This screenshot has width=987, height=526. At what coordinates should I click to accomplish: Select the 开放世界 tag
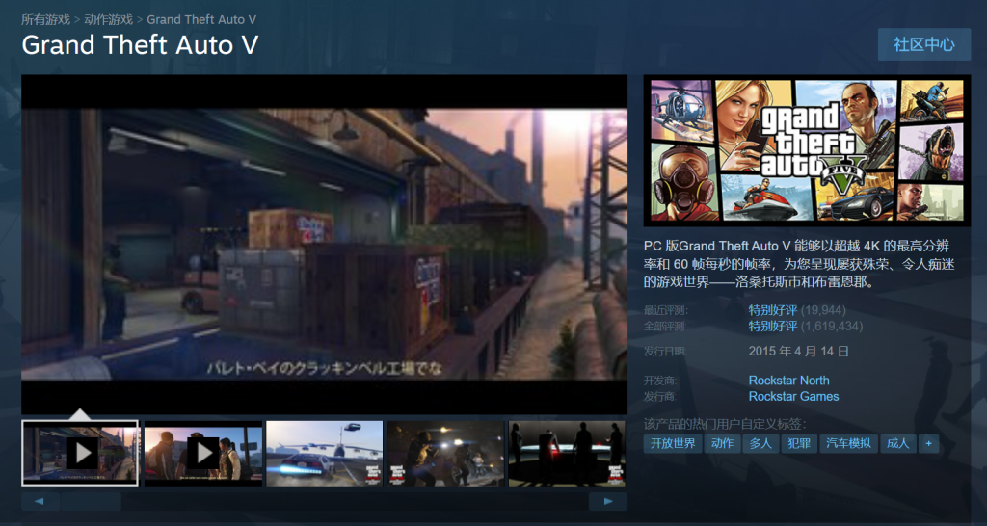click(673, 443)
